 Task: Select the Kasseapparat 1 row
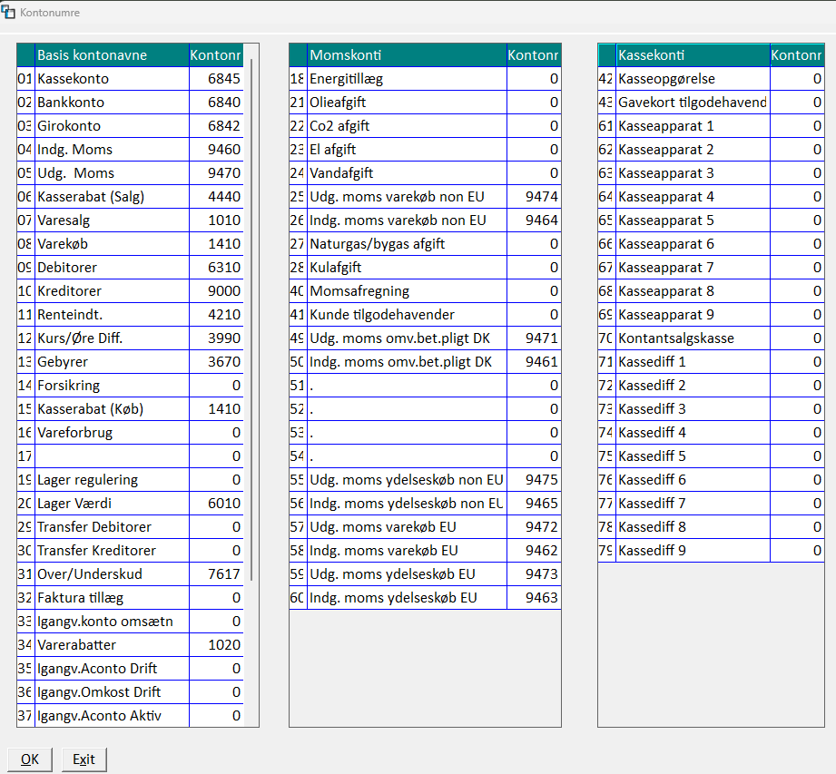click(712, 126)
